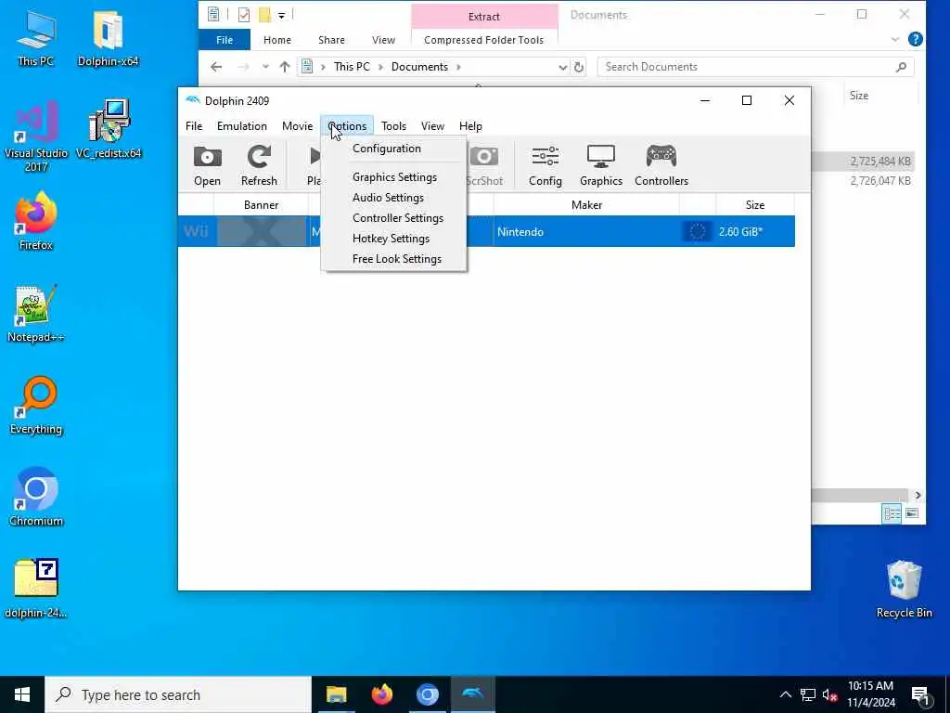
Task: Switch to the Share tab in Explorer
Action: 331,40
